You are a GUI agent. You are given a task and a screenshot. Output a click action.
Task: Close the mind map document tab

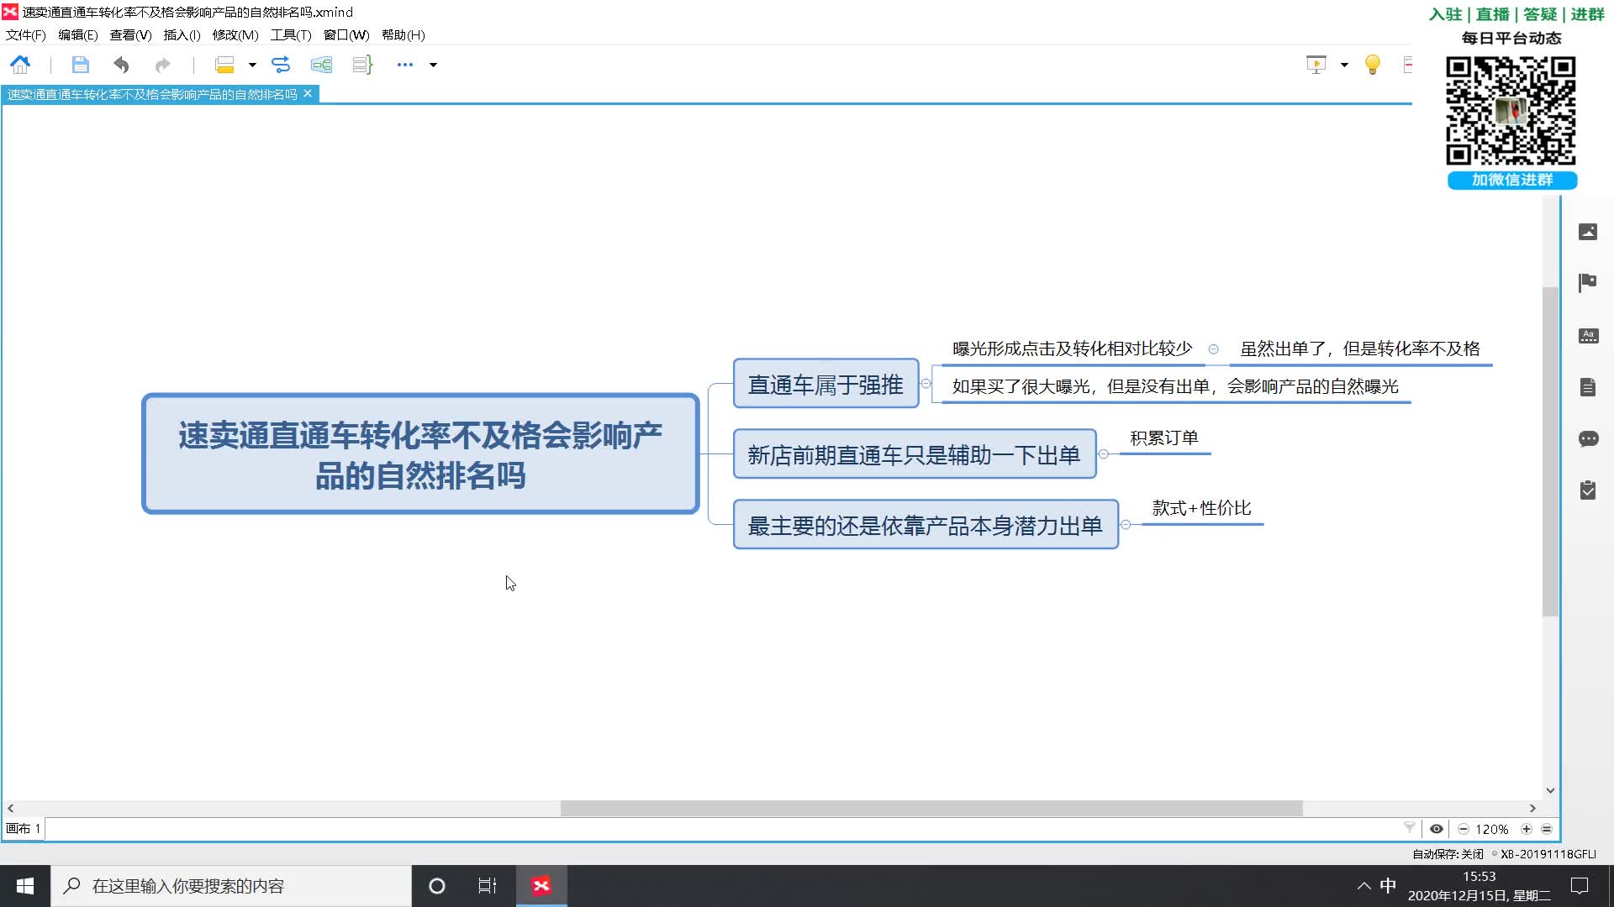(x=308, y=94)
